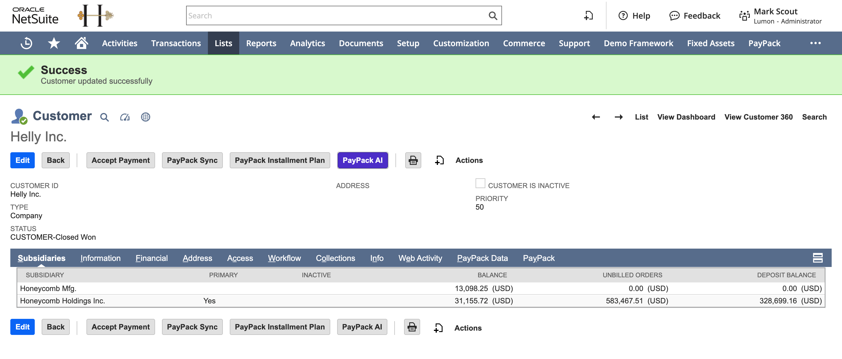
Task: Open the Analytics menu
Action: click(307, 43)
